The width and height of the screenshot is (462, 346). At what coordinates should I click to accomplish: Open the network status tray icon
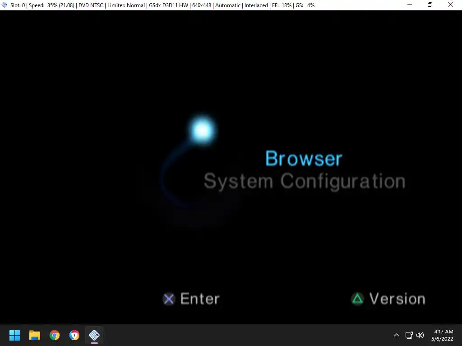[409, 335]
